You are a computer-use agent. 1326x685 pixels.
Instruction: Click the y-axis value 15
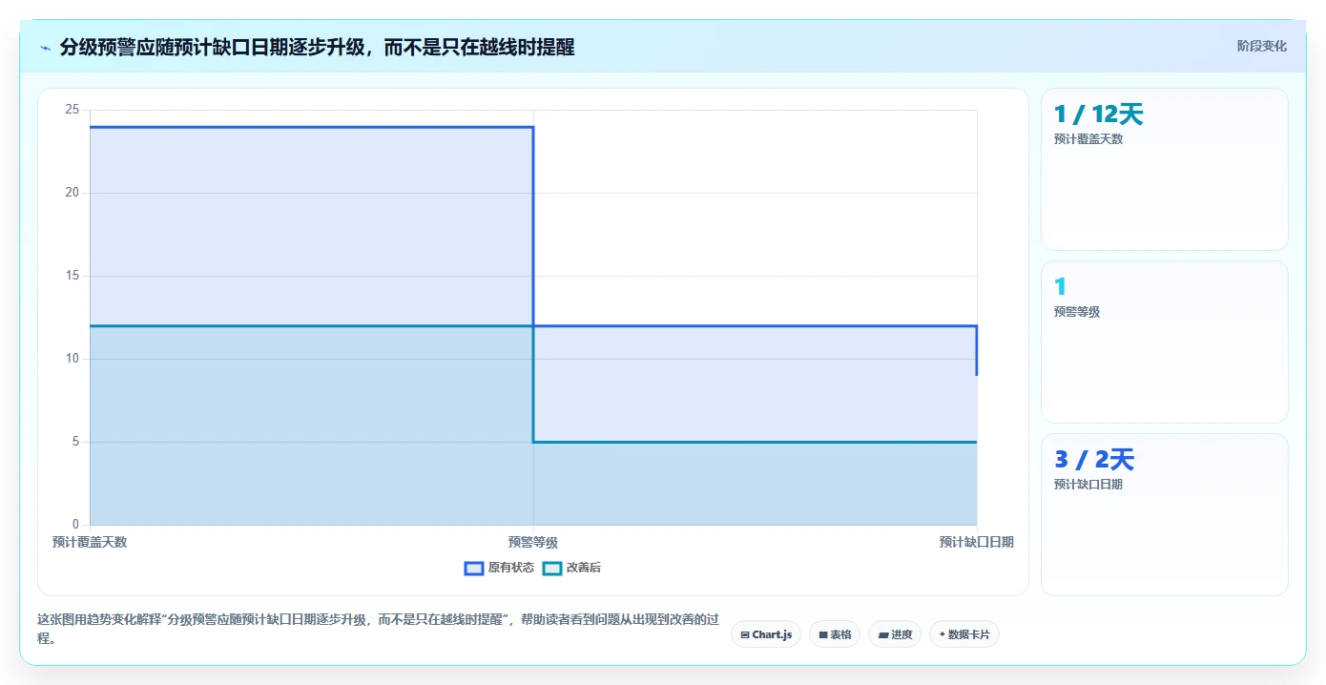click(x=73, y=276)
